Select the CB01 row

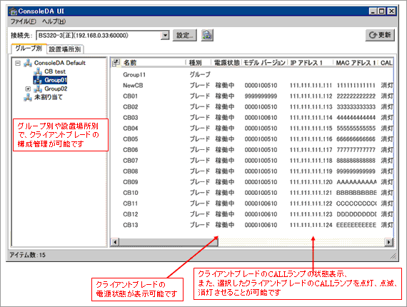[x=252, y=96]
